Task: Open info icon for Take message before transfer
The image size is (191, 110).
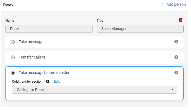Action: point(176,73)
